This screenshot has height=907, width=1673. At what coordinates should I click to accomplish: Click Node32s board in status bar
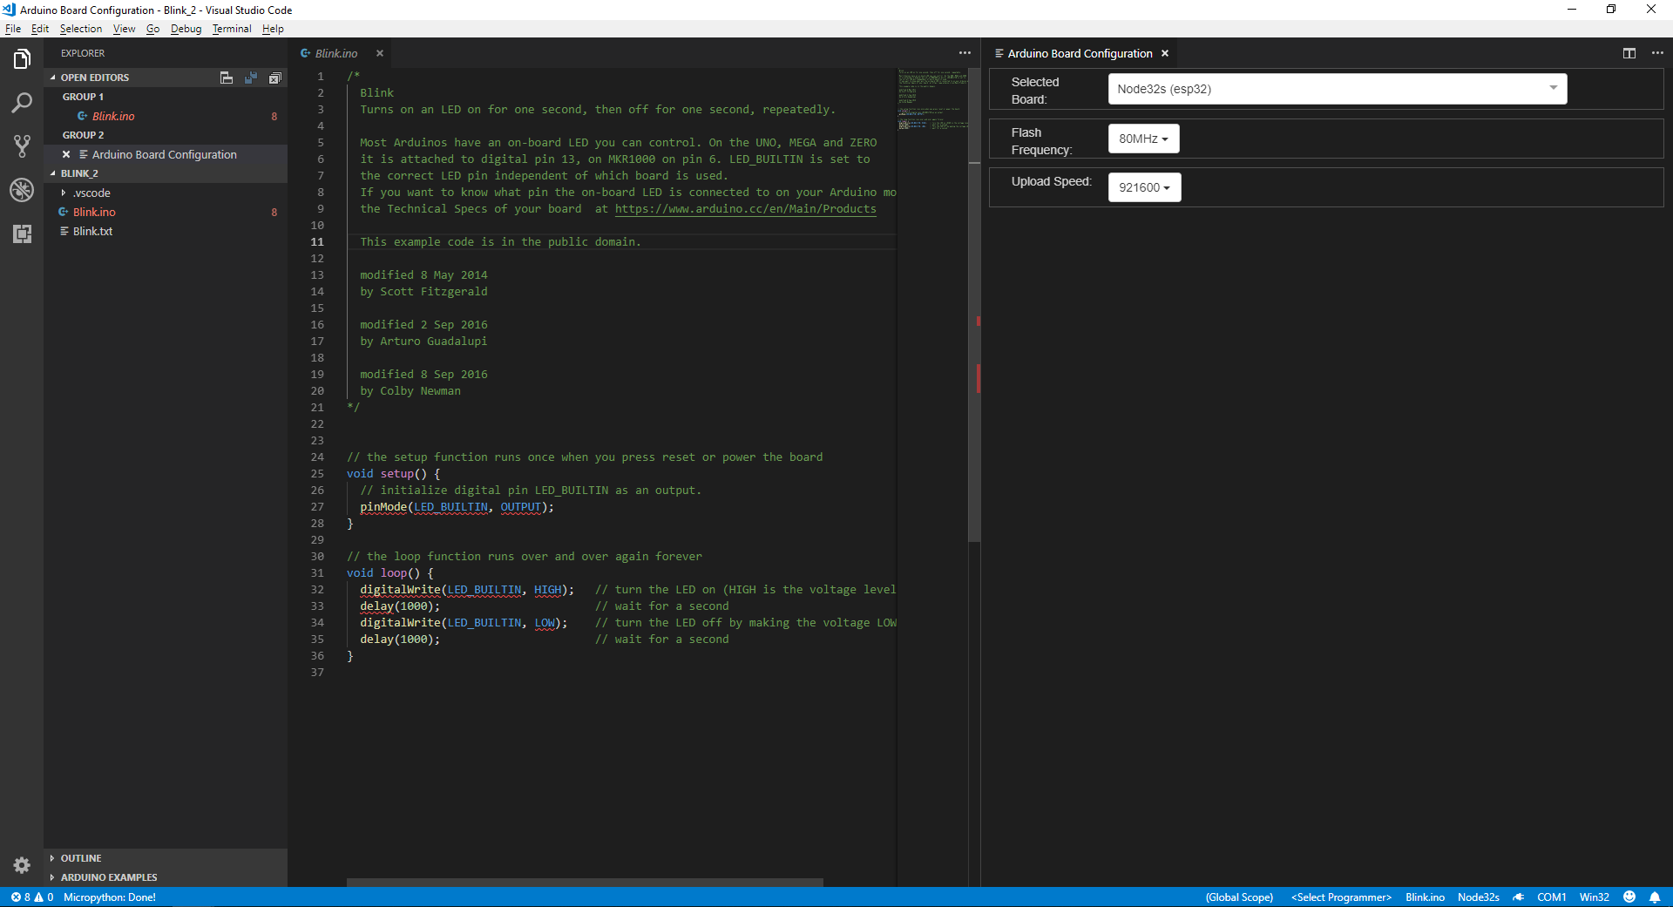coord(1478,897)
